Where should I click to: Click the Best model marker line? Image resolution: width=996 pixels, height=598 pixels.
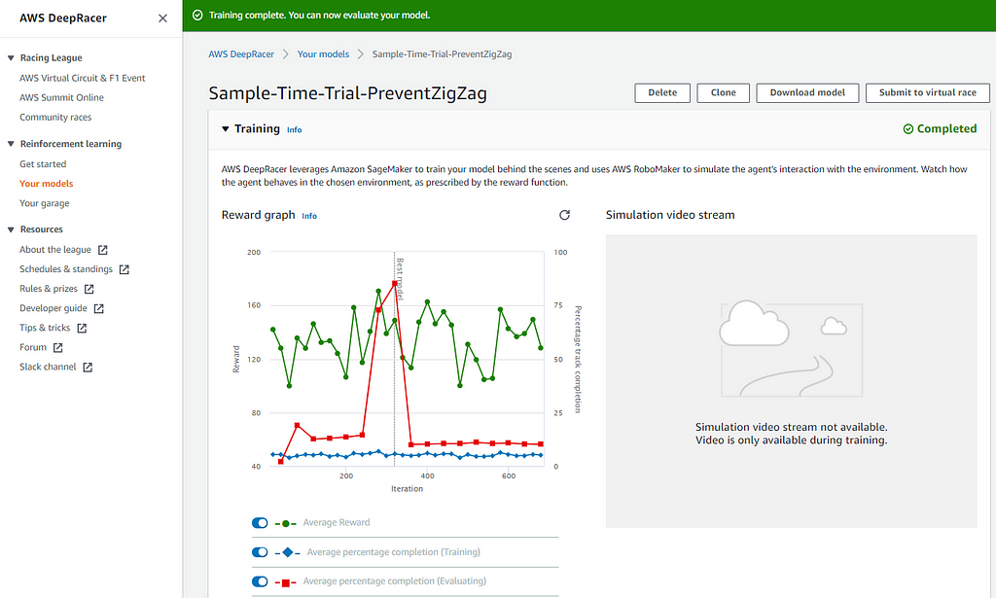pos(395,359)
